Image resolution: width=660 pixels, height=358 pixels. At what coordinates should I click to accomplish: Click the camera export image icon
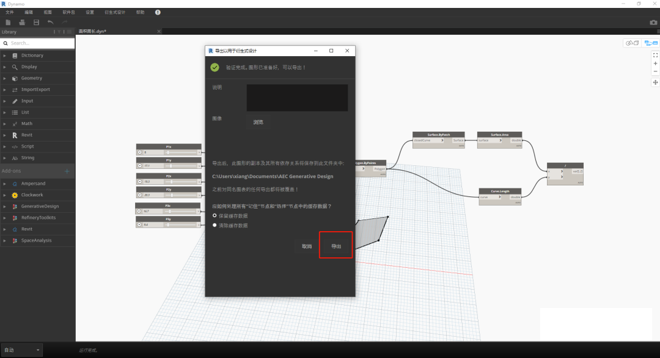653,23
